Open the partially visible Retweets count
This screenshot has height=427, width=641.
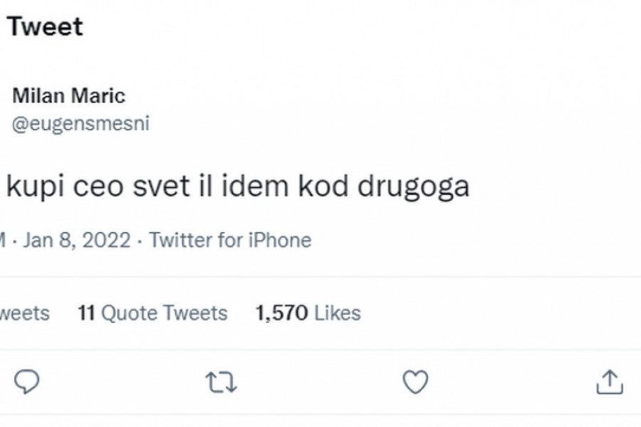24,313
